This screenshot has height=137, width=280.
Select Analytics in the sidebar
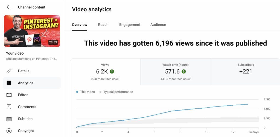point(32,83)
